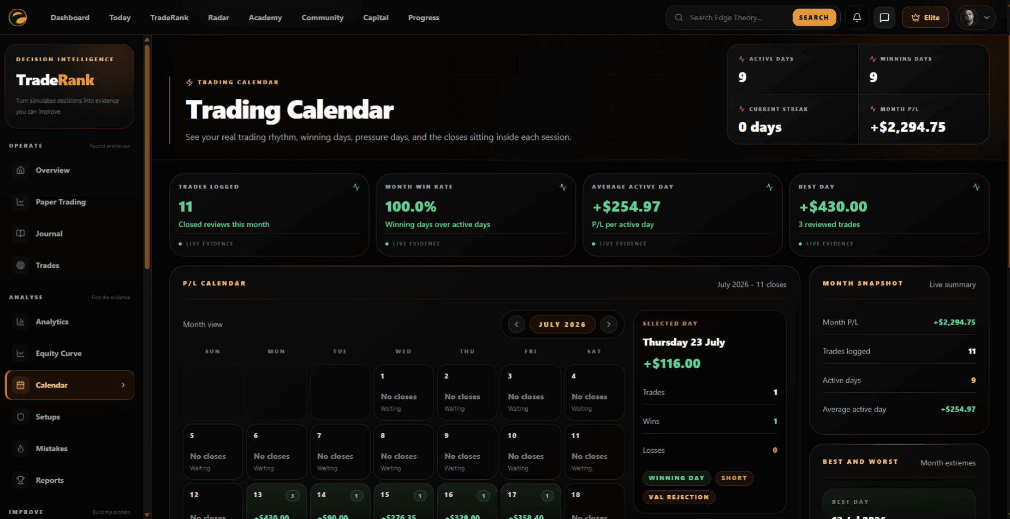The width and height of the screenshot is (1010, 519).
Task: Click the Elite membership button
Action: coord(925,17)
